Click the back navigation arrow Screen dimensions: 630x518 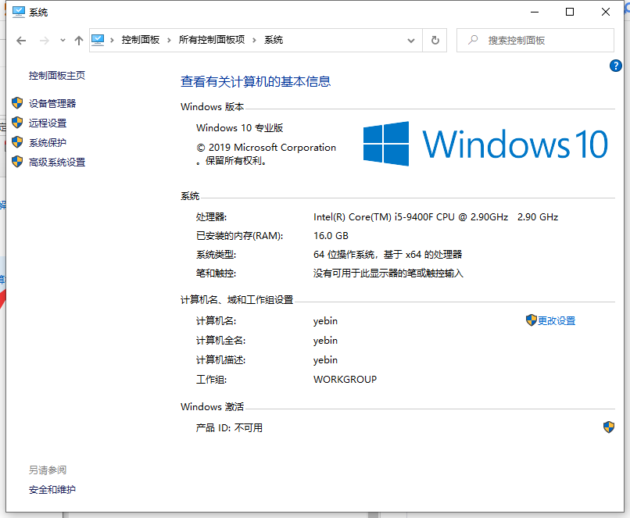click(21, 40)
